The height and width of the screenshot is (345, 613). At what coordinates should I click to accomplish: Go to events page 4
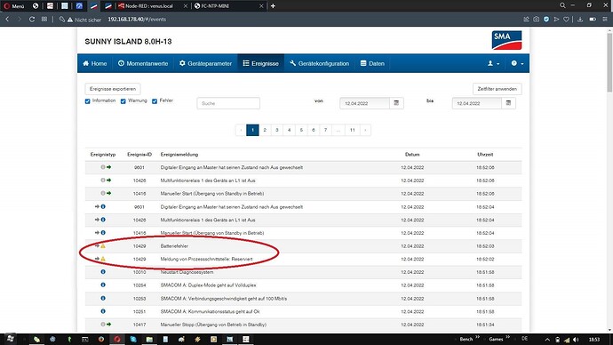(289, 130)
